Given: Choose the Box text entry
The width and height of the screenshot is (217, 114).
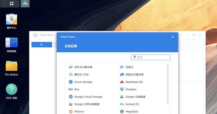Looking at the screenshot, I should [77, 89].
